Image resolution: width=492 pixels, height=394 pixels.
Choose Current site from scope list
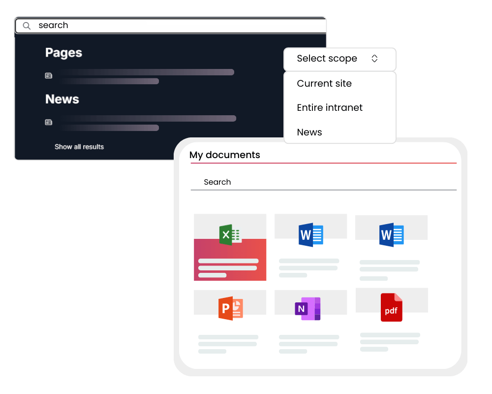(324, 84)
